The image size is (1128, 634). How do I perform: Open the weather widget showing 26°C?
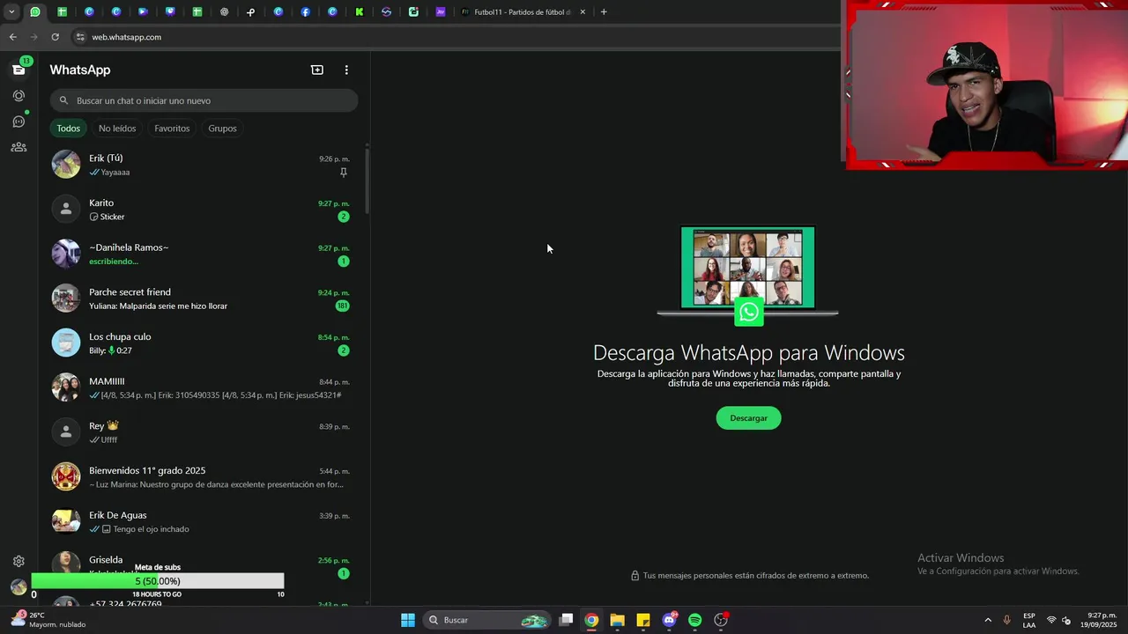48,620
